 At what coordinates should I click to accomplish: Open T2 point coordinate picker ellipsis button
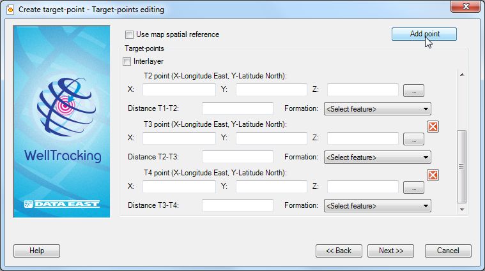413,91
